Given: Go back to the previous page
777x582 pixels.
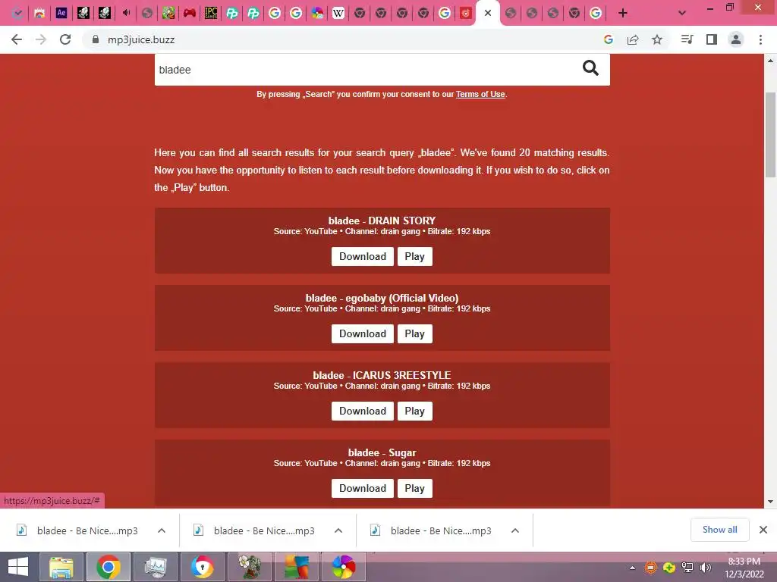Looking at the screenshot, I should [17, 39].
